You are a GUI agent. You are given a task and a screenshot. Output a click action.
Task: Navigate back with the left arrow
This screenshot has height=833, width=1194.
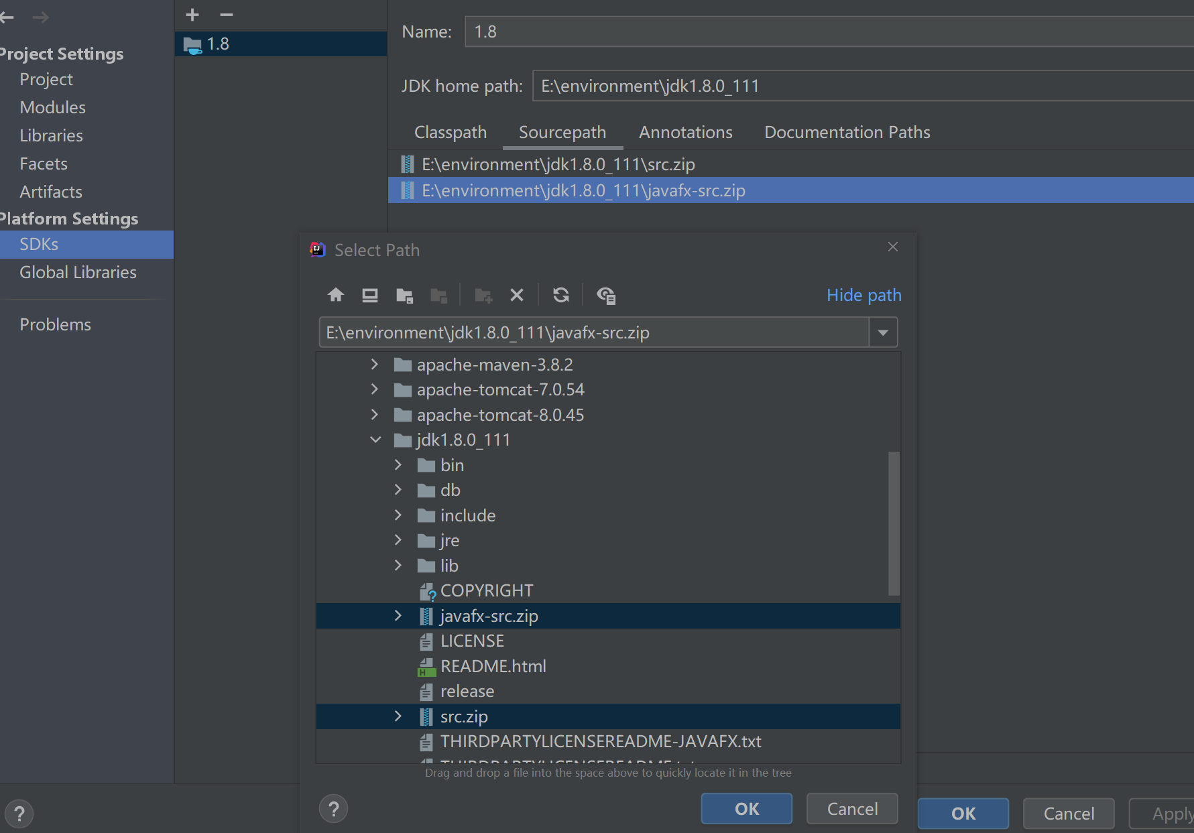pos(7,17)
